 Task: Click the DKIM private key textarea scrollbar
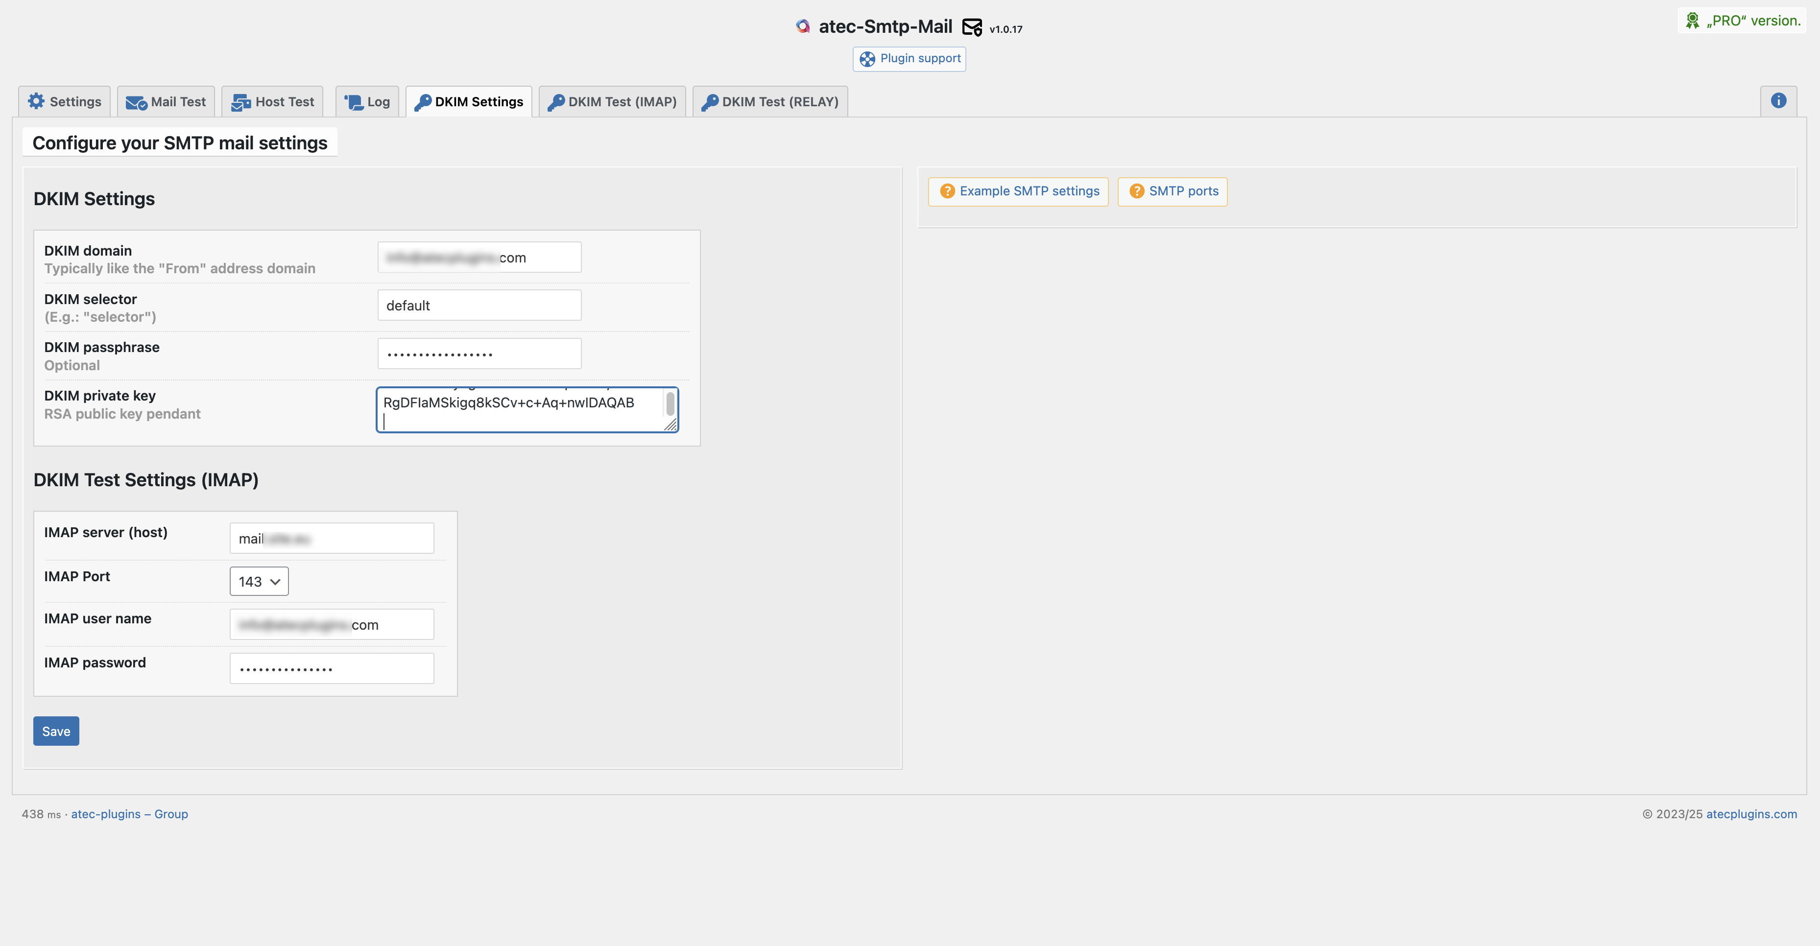670,404
